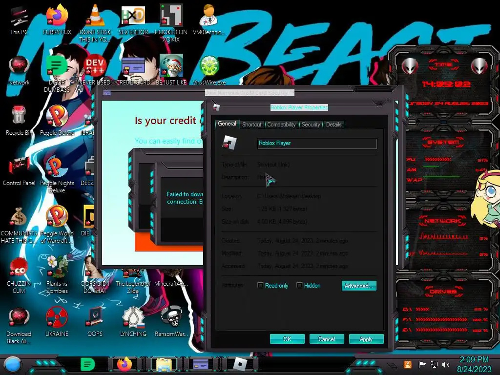Screen dimensions: 500x375
Task: Tick the Hidden attribute checkbox
Action: 299,285
